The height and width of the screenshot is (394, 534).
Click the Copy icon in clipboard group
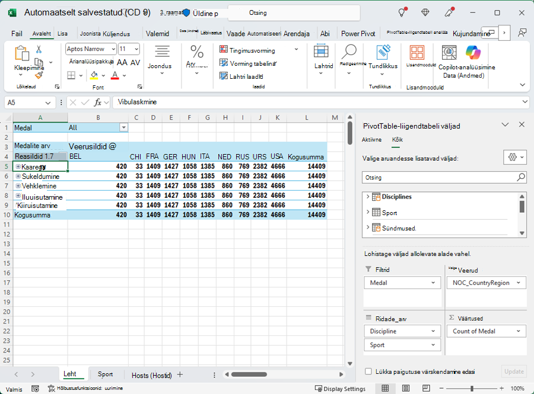click(x=39, y=62)
